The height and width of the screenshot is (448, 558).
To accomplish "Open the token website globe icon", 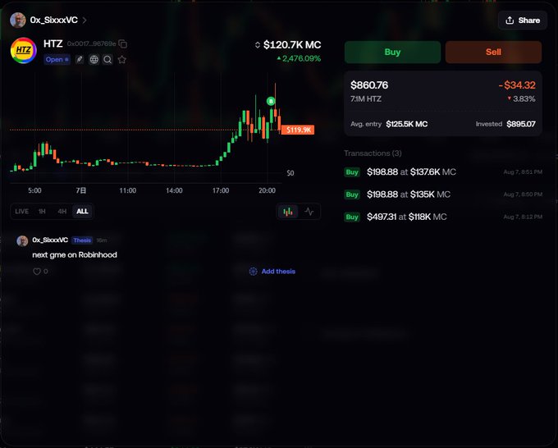I will click(94, 59).
